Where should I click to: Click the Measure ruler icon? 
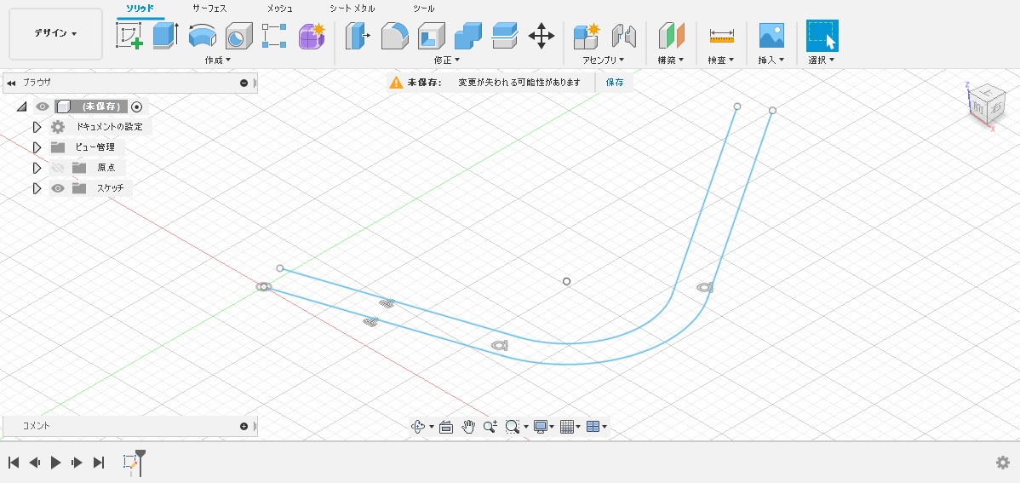click(x=721, y=36)
